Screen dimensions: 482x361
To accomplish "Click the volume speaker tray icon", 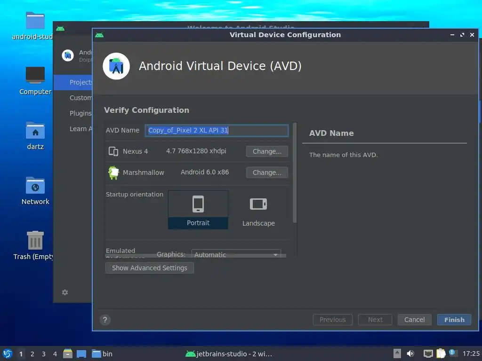I will (410, 353).
